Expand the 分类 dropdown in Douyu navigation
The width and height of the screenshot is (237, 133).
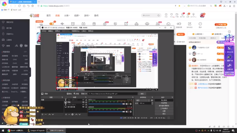click(67, 16)
